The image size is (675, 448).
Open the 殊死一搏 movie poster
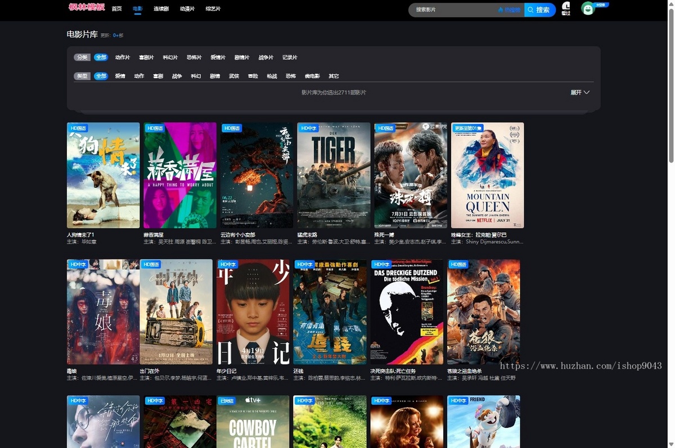click(x=411, y=175)
